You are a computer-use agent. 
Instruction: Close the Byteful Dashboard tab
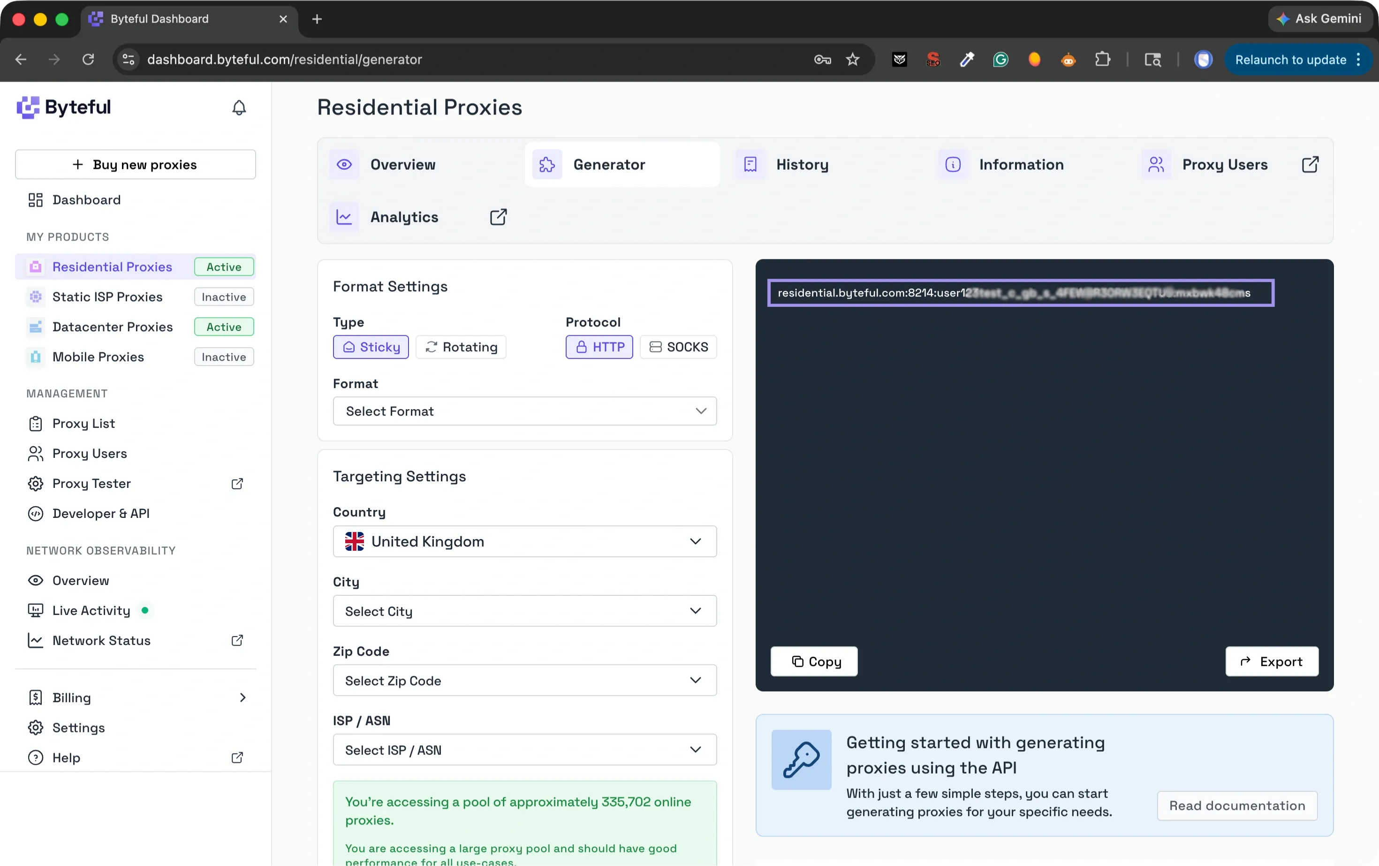[x=283, y=19]
